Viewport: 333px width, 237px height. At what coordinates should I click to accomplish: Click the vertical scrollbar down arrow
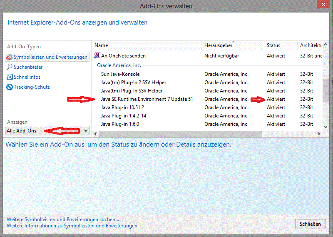tap(326, 127)
